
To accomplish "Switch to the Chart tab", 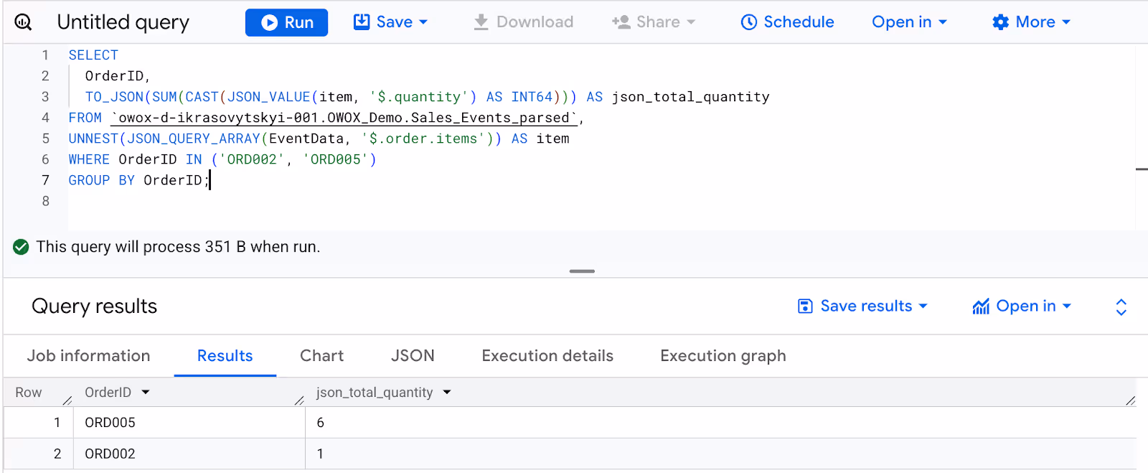I will tap(321, 356).
